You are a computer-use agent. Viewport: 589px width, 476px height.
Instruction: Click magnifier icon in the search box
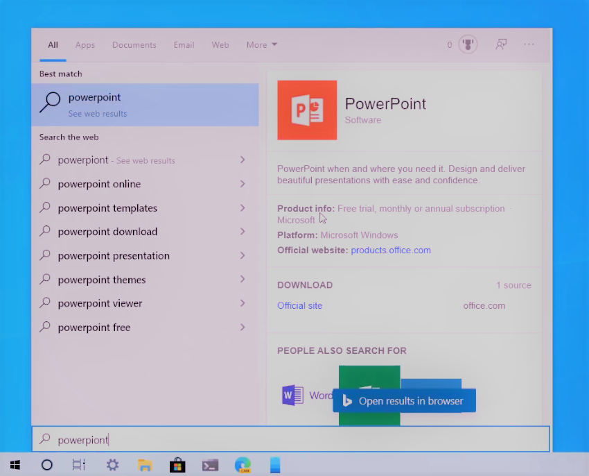pos(45,439)
